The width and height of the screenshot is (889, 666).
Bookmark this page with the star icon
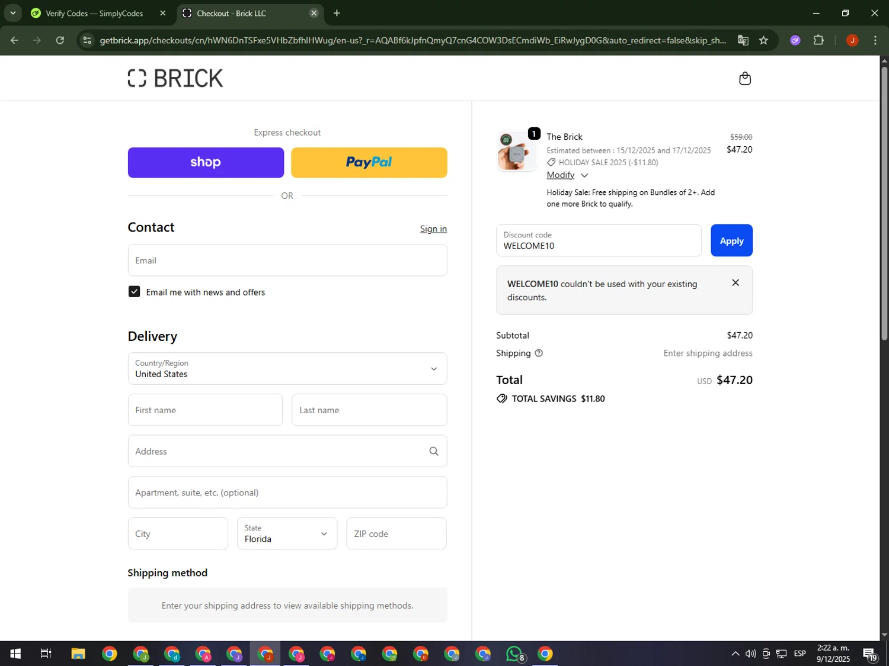[763, 40]
